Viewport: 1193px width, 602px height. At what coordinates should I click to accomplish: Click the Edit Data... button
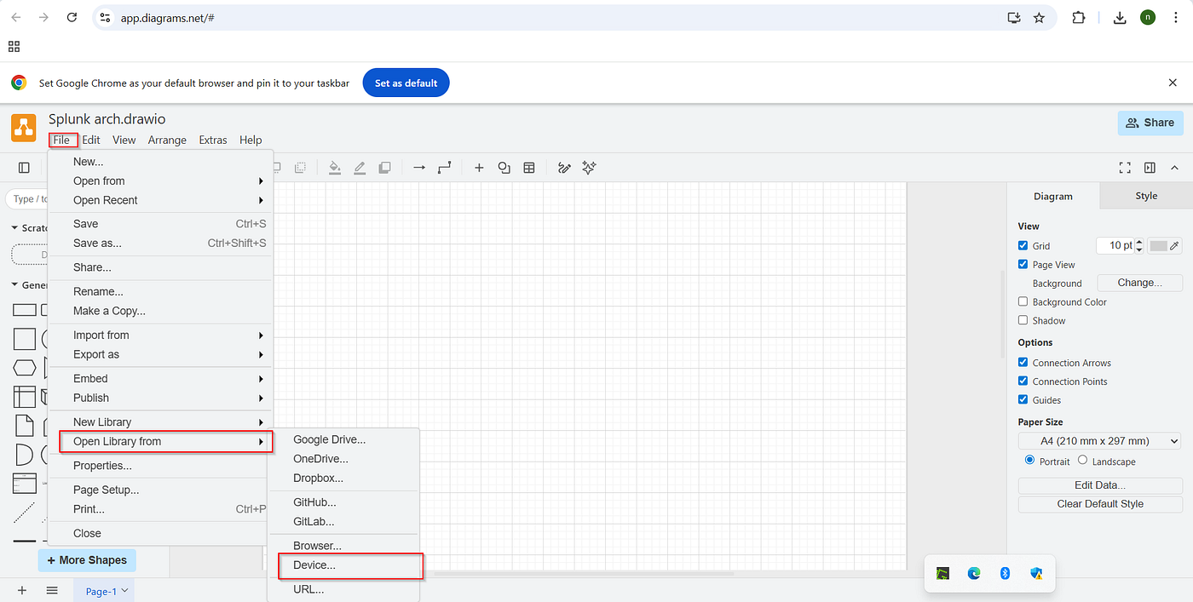[1100, 485]
